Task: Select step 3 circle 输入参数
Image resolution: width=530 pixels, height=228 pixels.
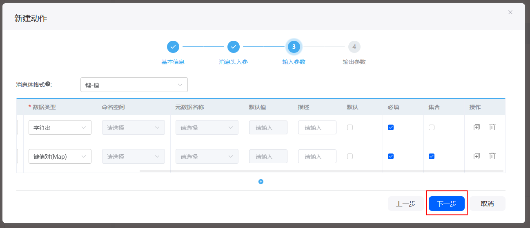Action: (x=294, y=47)
